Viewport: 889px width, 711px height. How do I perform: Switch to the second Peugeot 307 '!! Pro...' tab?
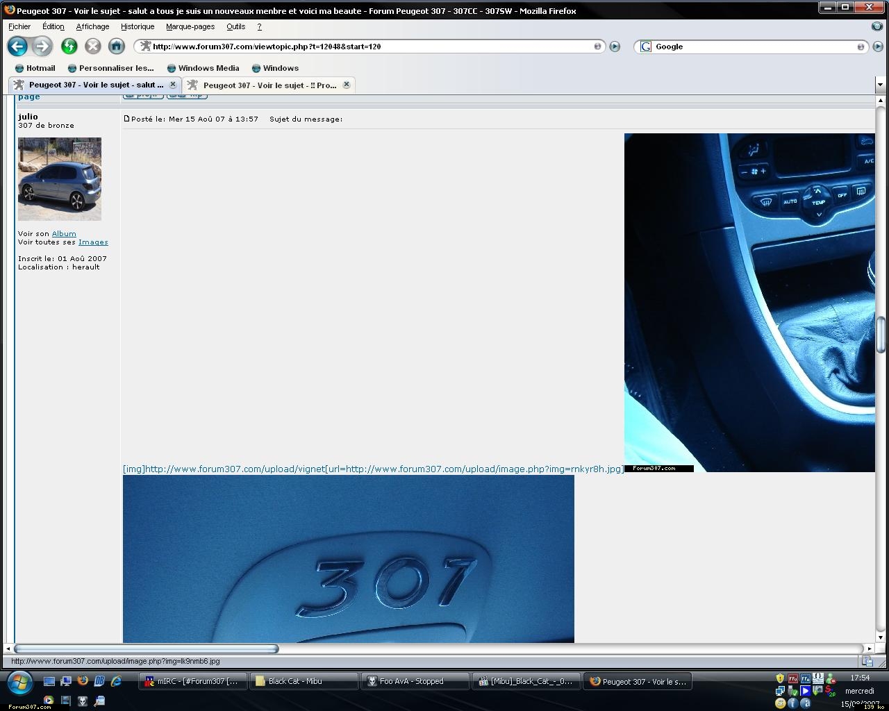pyautogui.click(x=269, y=85)
